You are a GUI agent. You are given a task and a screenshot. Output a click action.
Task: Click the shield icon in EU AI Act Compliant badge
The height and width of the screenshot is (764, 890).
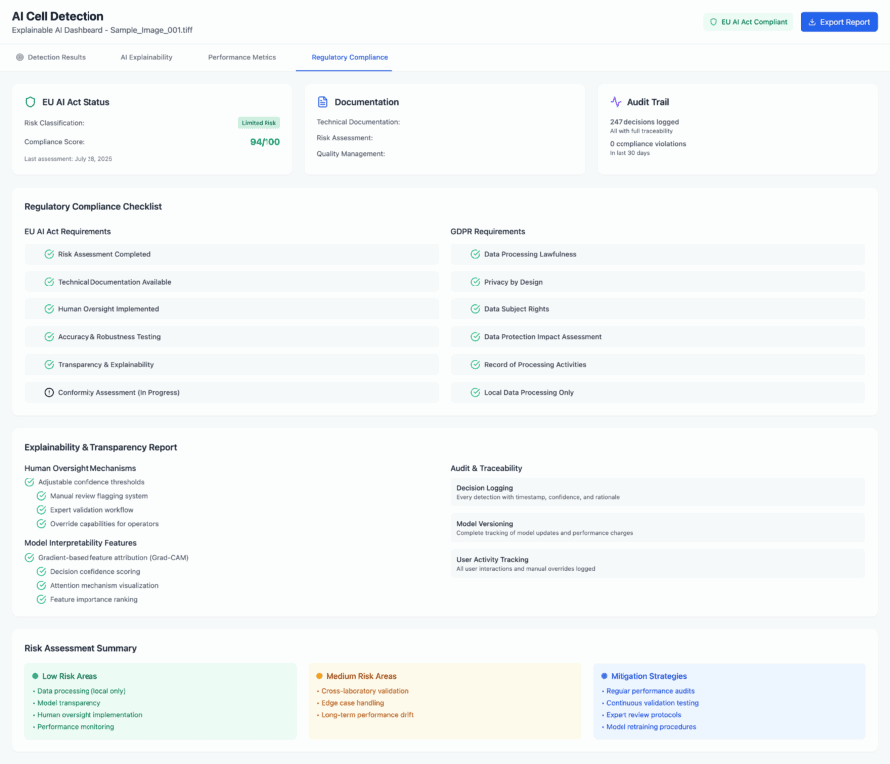coord(713,22)
